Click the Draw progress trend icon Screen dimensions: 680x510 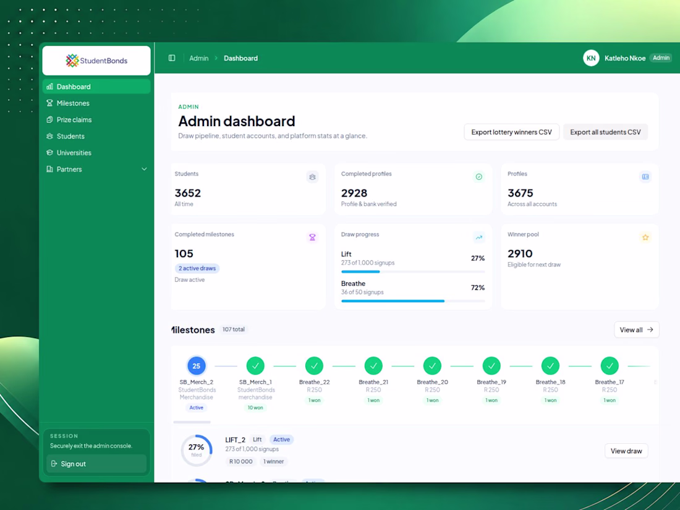(x=478, y=237)
